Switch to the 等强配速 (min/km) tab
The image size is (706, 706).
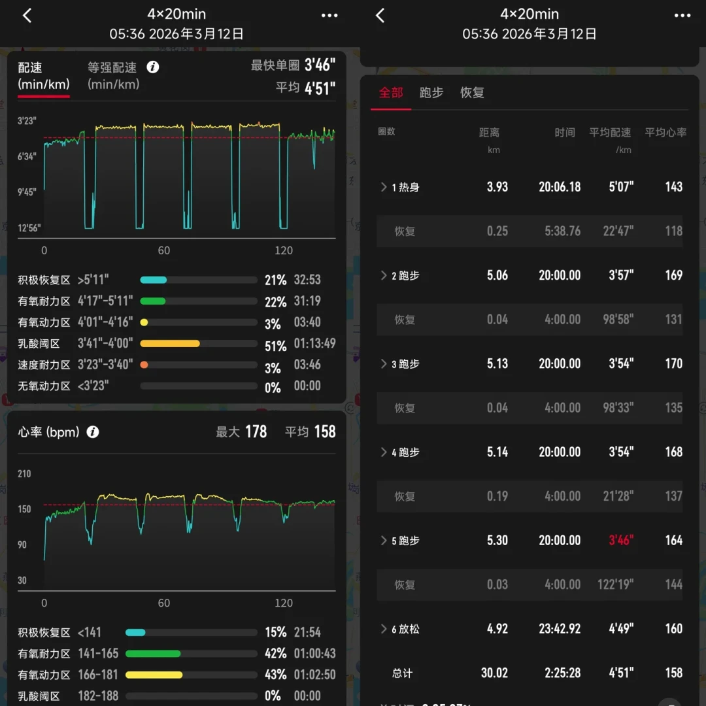(113, 76)
